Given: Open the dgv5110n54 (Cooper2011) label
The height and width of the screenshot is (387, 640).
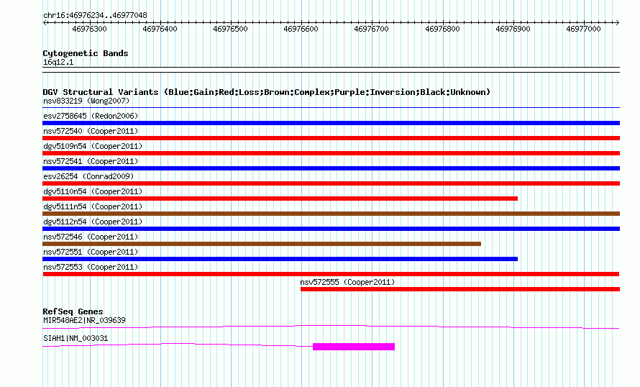Looking at the screenshot, I should [x=93, y=191].
